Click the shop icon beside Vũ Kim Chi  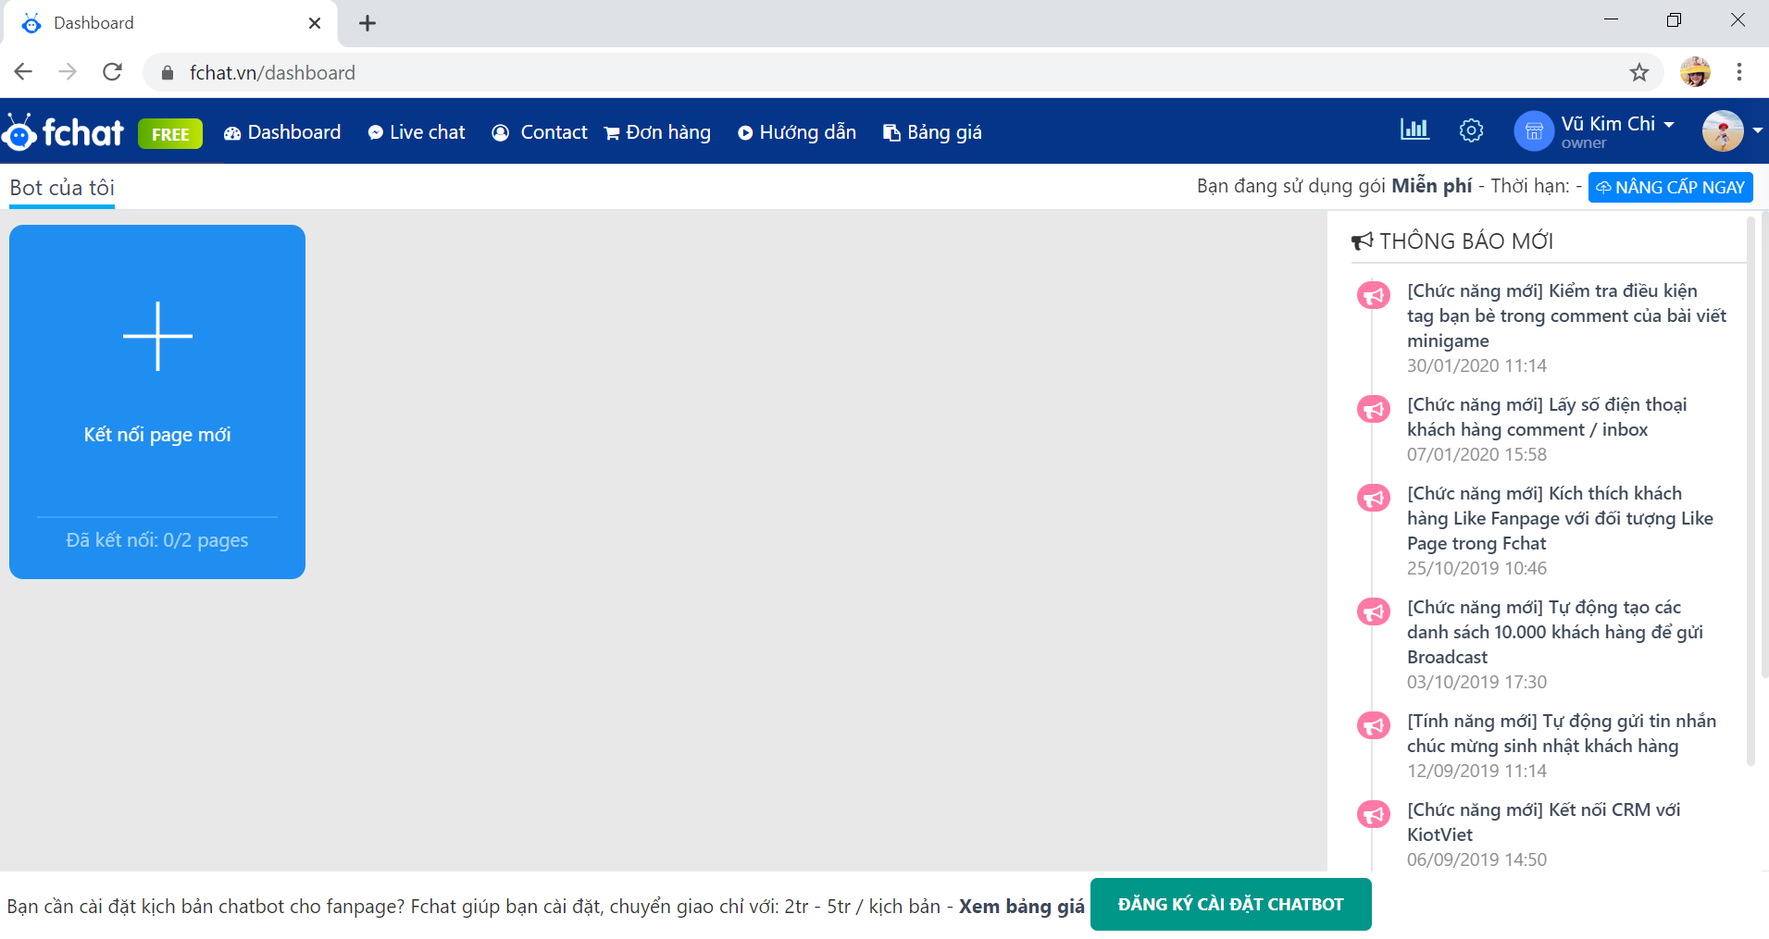(1533, 131)
